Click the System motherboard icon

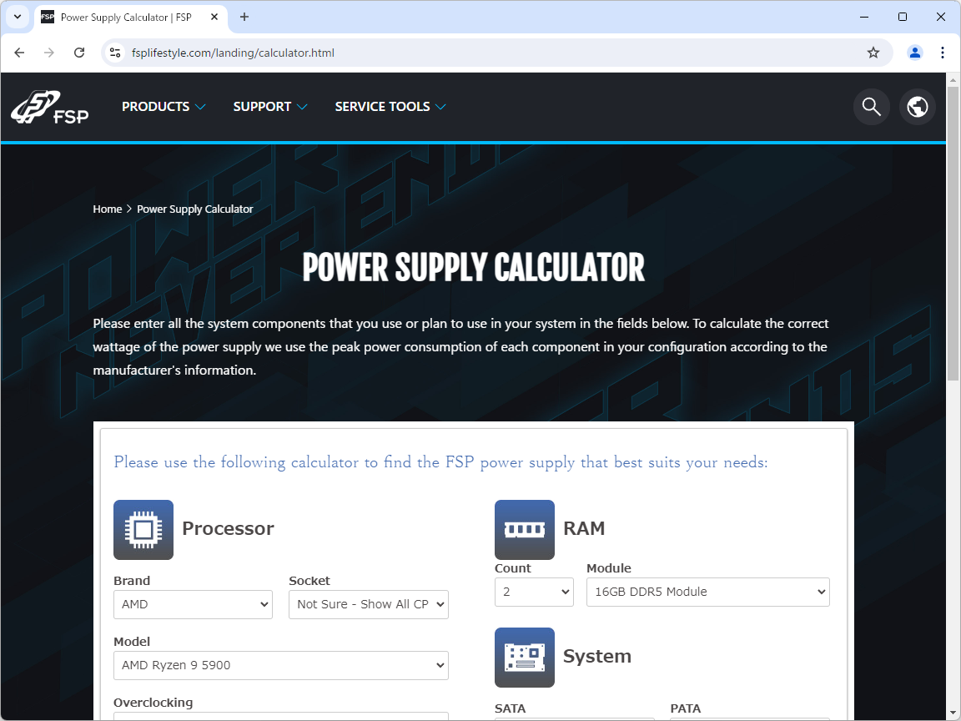coord(524,657)
